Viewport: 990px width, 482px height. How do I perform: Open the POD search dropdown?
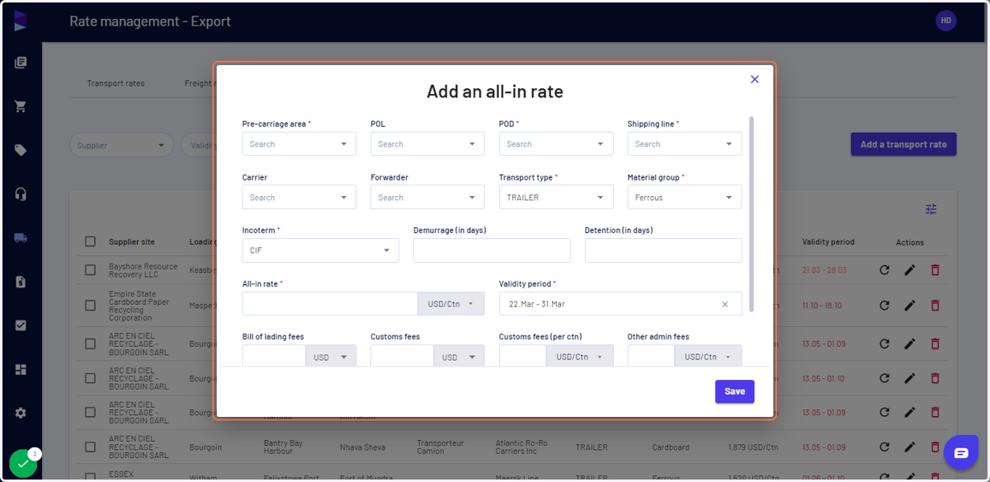[x=556, y=144]
